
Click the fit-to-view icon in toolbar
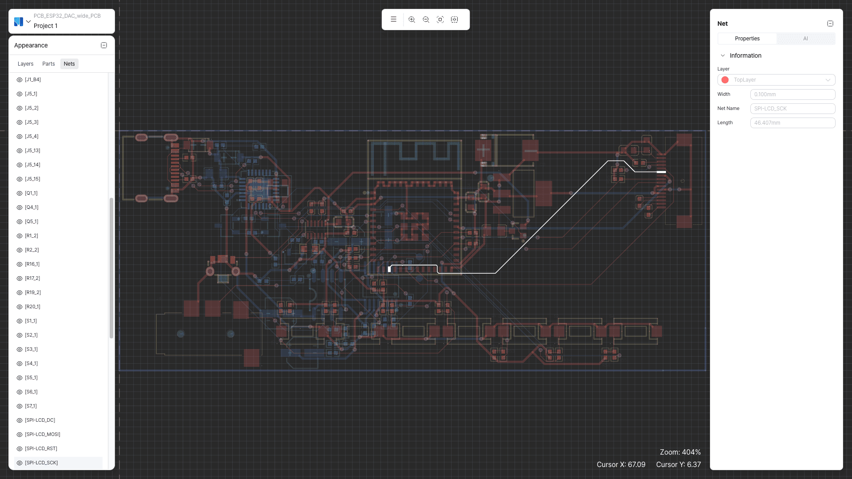pos(440,20)
